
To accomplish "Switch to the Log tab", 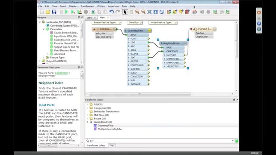I will 112,146.
